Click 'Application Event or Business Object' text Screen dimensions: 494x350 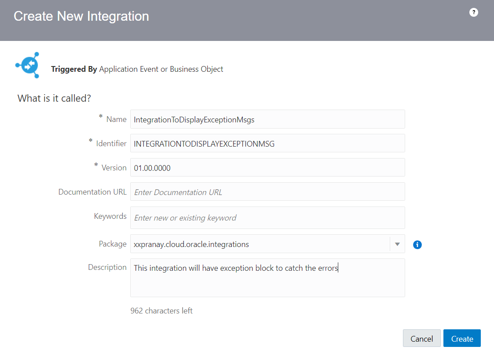161,69
